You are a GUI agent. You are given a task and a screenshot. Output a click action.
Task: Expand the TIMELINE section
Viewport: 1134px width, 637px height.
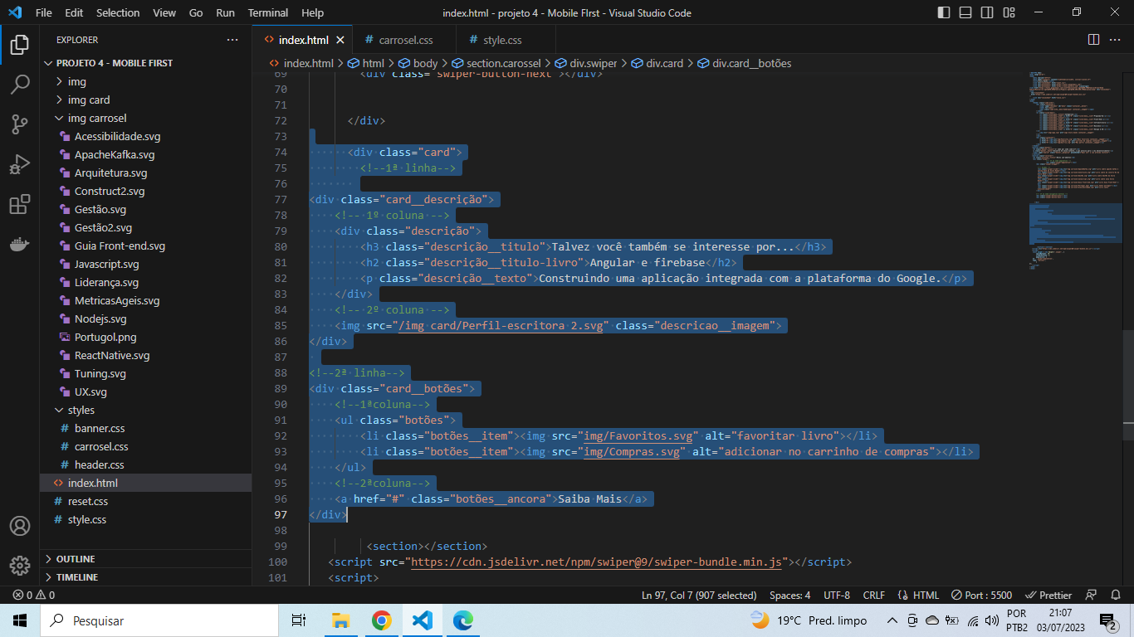click(x=145, y=577)
